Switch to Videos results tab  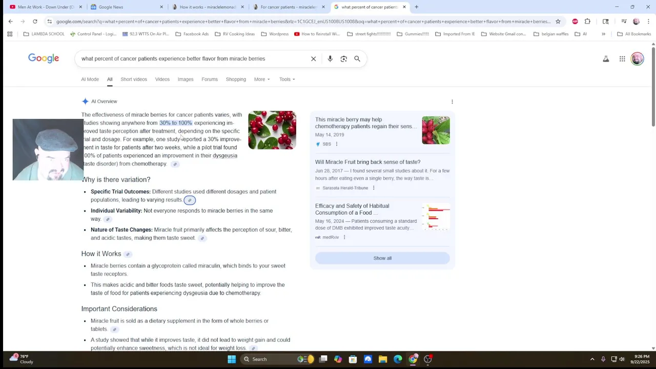162,79
